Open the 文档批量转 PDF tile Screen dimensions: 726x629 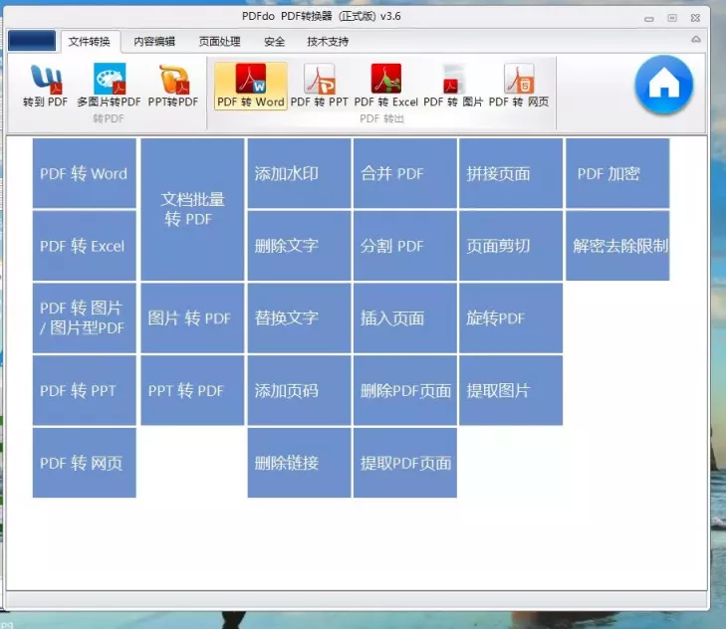(x=192, y=210)
